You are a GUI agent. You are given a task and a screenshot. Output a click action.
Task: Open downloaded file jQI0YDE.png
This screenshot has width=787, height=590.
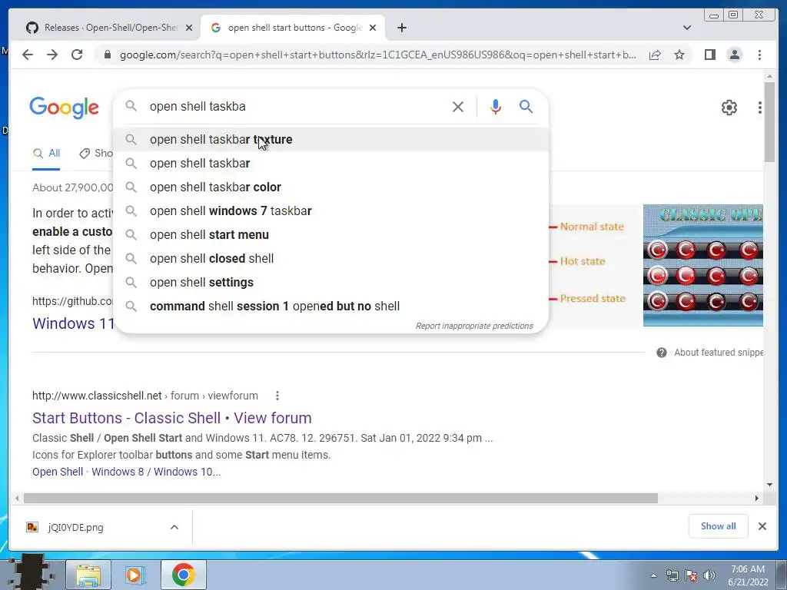point(75,527)
